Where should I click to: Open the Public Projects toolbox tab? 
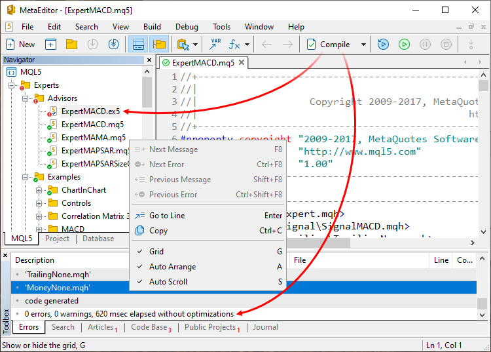tap(212, 327)
